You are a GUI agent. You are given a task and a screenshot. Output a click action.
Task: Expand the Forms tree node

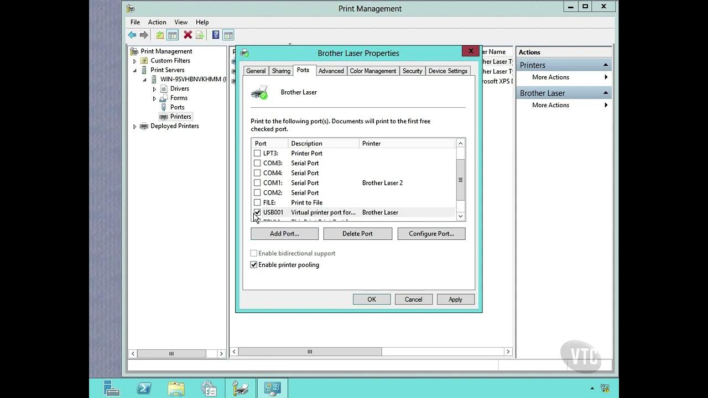click(154, 98)
